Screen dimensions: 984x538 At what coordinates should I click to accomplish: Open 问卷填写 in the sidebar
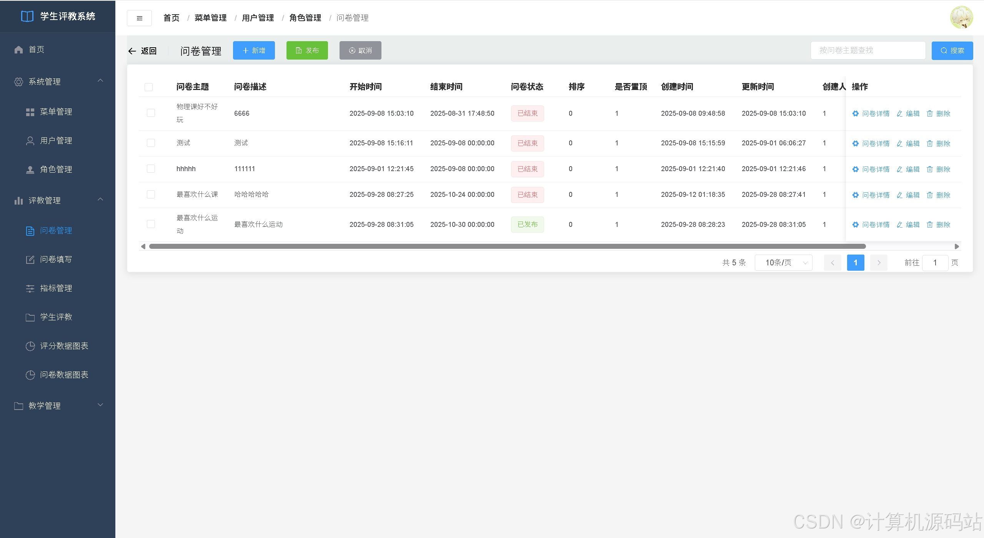pyautogui.click(x=58, y=260)
